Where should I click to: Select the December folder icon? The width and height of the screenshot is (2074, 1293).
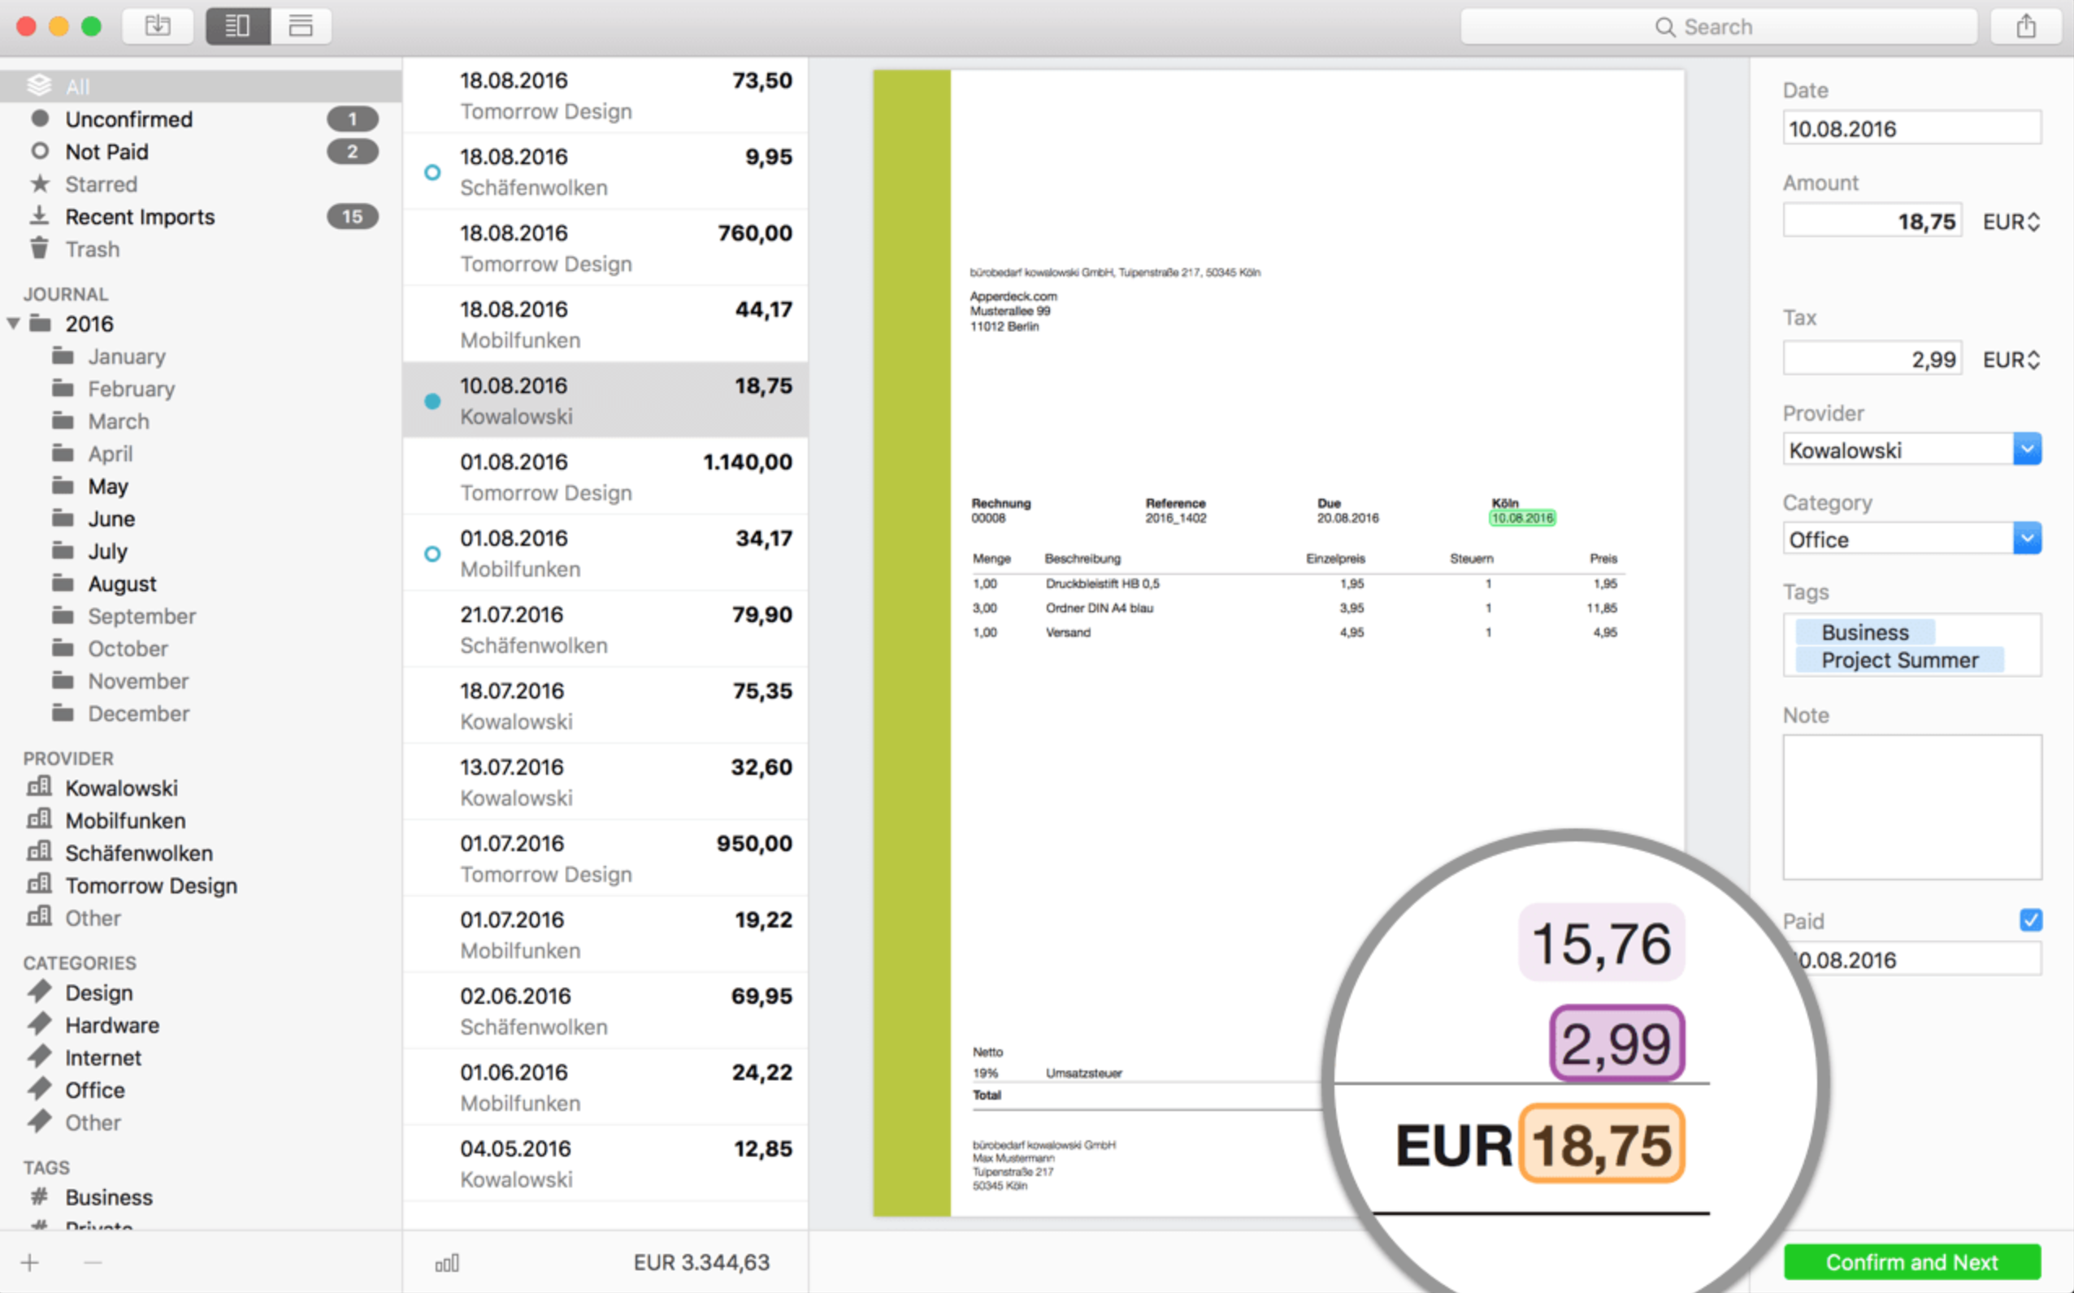(63, 713)
